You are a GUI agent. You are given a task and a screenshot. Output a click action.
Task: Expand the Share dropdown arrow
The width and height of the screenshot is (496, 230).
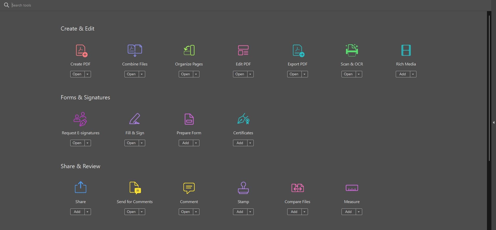[x=88, y=212]
